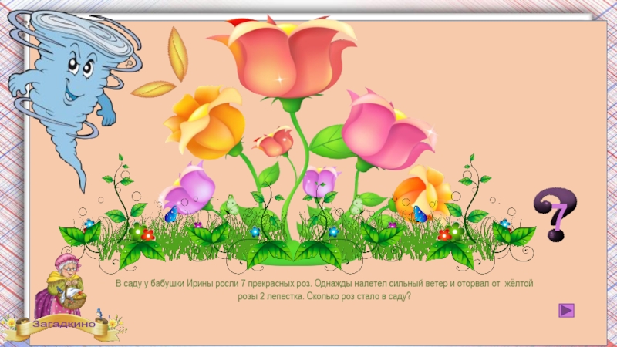Select the small red rose bud in center
Screen dimensions: 617x347
click(x=275, y=141)
